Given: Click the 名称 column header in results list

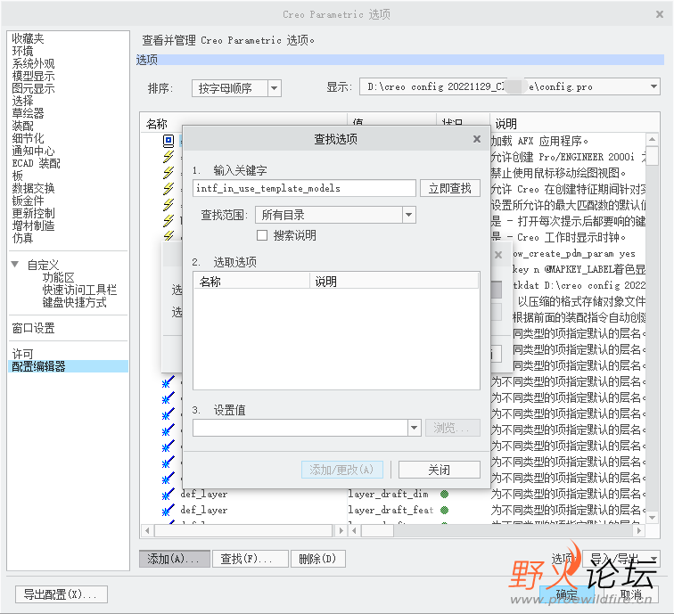Looking at the screenshot, I should click(x=252, y=282).
